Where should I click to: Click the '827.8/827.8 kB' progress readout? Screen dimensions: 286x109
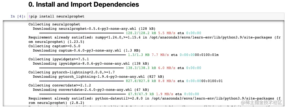click(141, 81)
